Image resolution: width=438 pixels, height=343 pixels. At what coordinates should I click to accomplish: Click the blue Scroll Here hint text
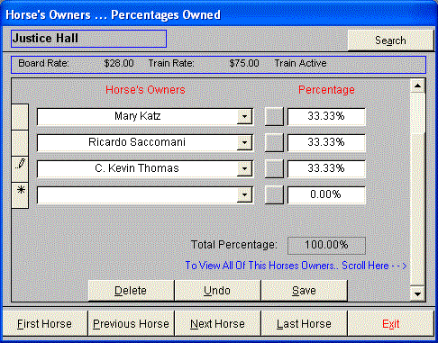296,266
